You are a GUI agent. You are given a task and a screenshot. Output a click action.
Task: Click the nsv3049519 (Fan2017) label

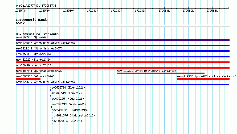click(66, 93)
